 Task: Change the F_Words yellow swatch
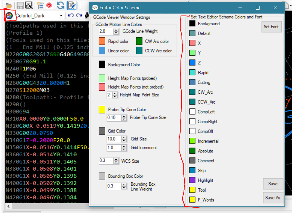[x=192, y=199]
